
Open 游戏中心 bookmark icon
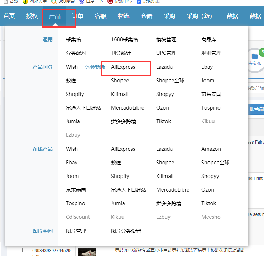tap(110, 2)
